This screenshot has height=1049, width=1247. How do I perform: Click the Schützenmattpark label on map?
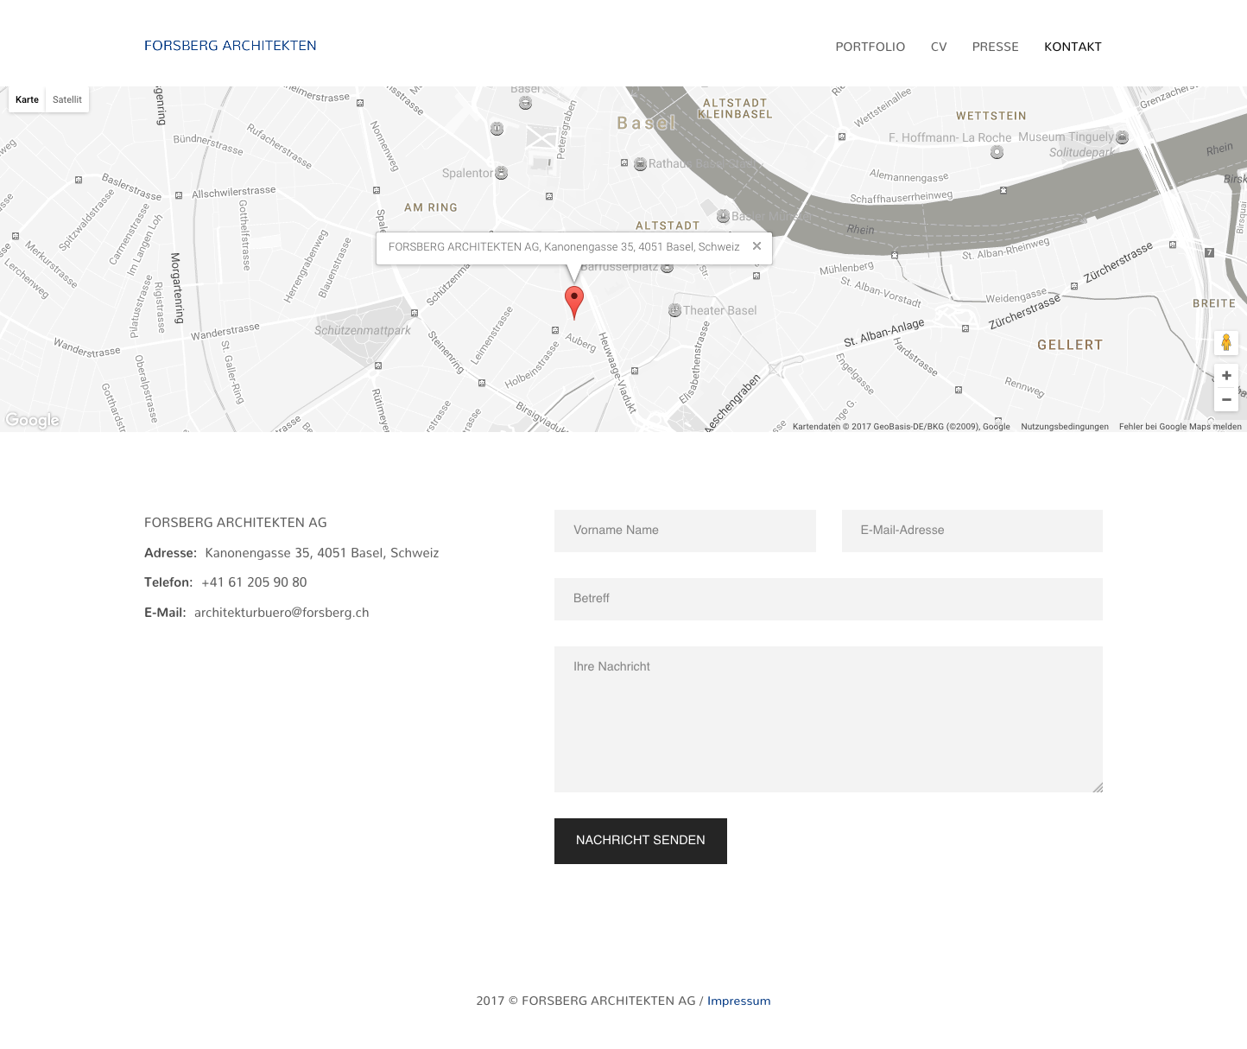click(363, 330)
